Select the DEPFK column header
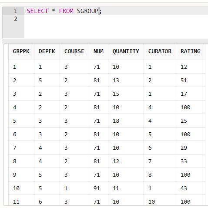Image resolution: width=208 pixels, height=208 pixels. tap(47, 51)
